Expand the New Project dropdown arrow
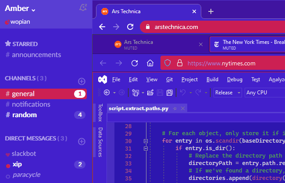Image resolution: width=285 pixels, height=183 pixels. 143,93
